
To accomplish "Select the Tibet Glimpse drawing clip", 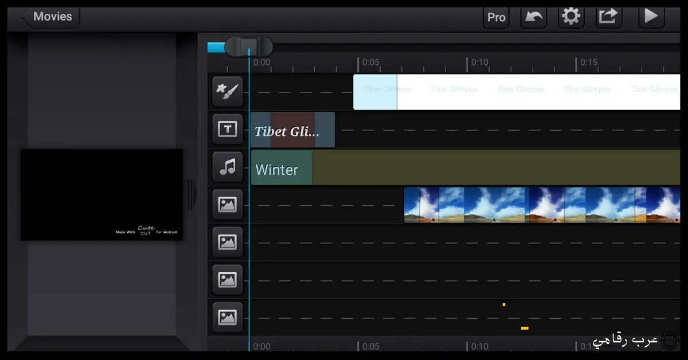I will [517, 92].
